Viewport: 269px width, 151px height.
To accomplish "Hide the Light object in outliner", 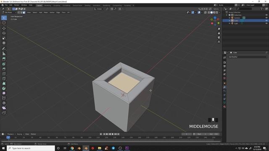I will coord(266,23).
